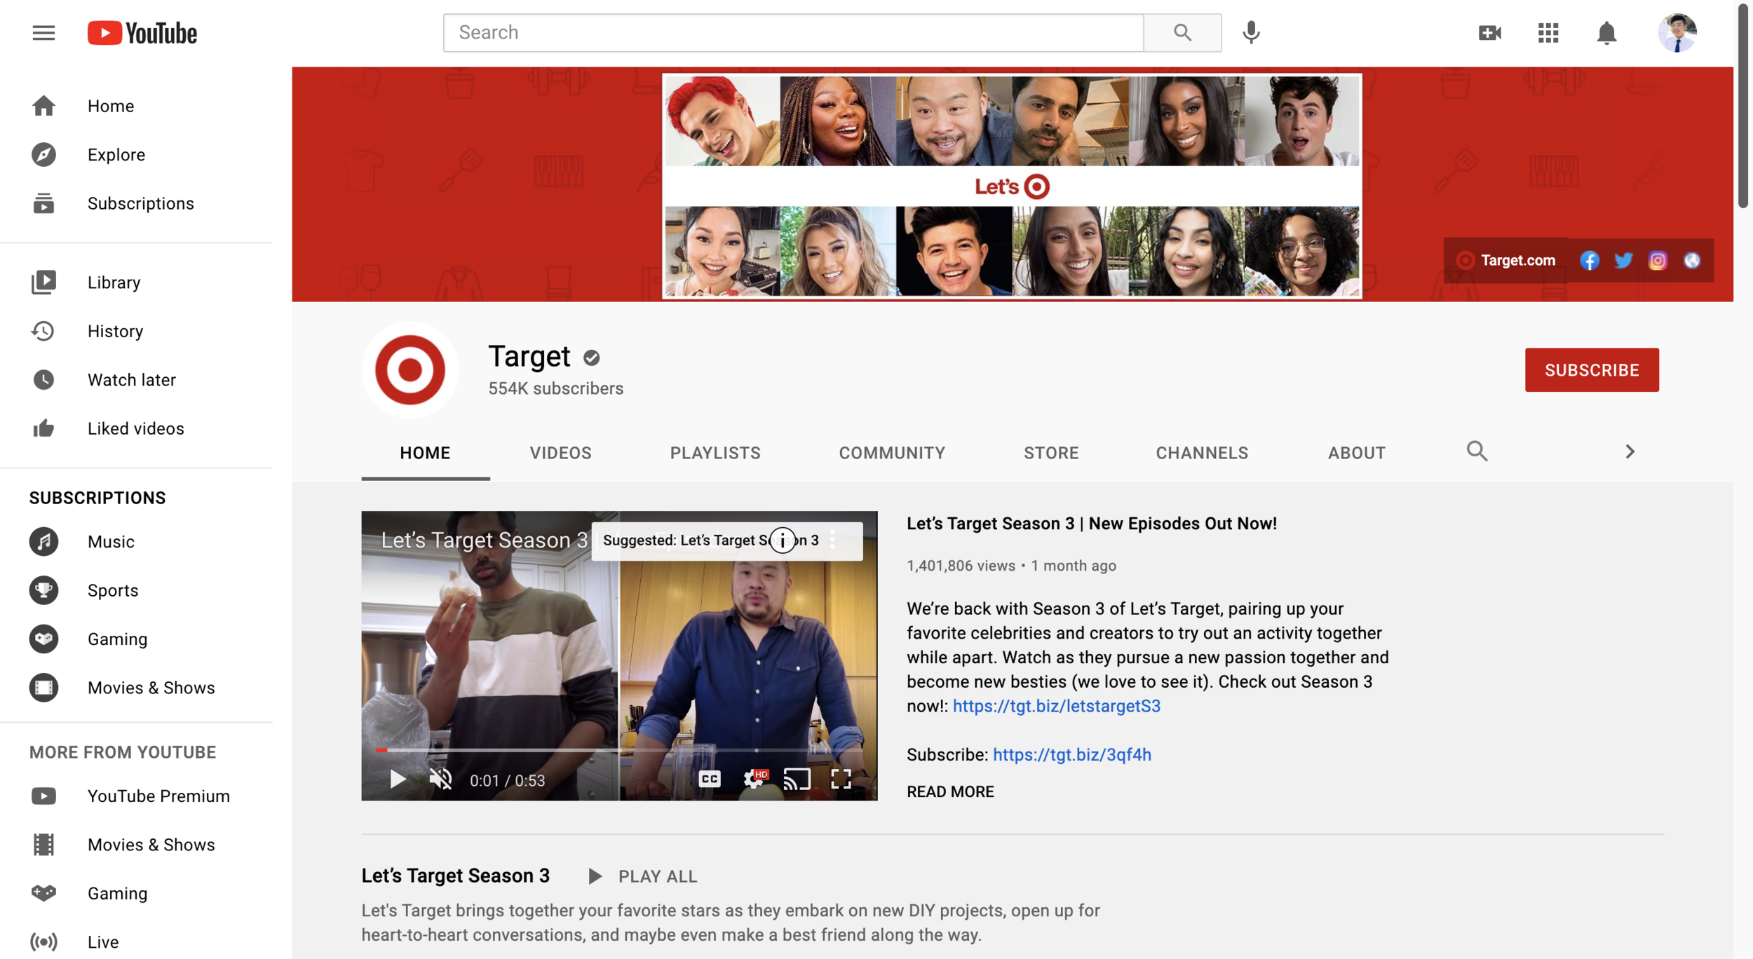Screen dimensions: 1753x959
Task: Open Gaming under More from YouTube
Action: 137,894
